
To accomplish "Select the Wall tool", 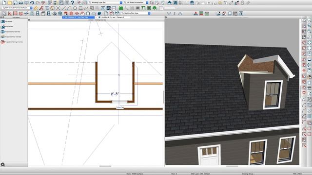I will pos(10,14).
